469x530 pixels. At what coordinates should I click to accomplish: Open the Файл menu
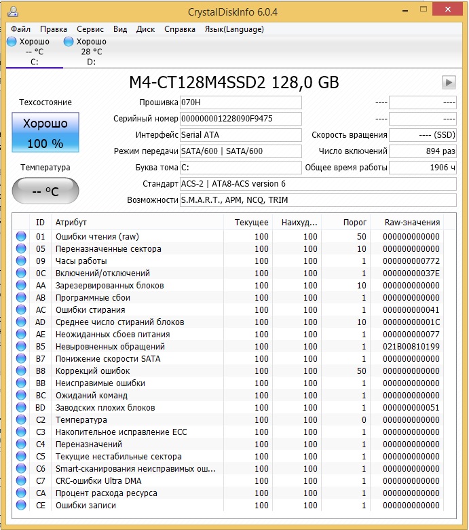pos(20,29)
